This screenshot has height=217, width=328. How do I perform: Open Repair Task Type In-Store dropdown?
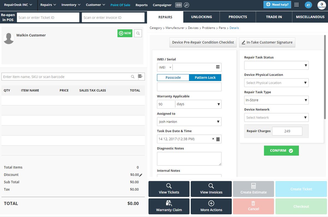[276, 100]
